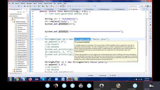Click the Open Type folder icon
The height and width of the screenshot is (90, 160).
(x=53, y=6)
